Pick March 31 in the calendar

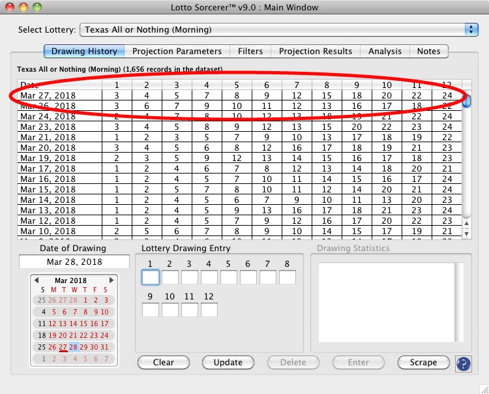tap(104, 347)
